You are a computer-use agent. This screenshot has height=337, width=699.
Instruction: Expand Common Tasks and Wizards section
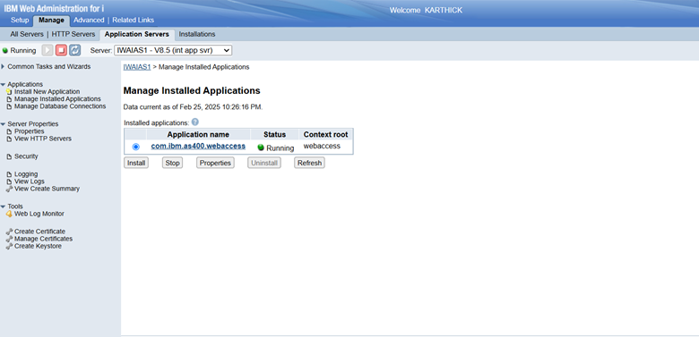tap(3, 67)
